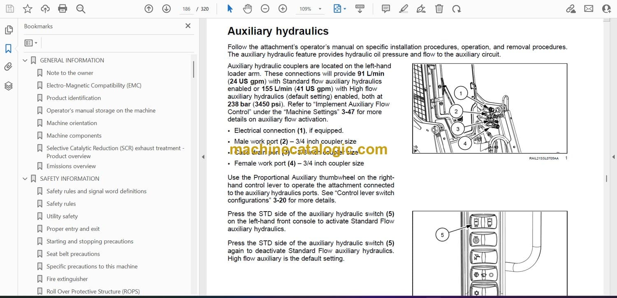Open the fit page options tool
617x298 pixels.
tap(337, 9)
